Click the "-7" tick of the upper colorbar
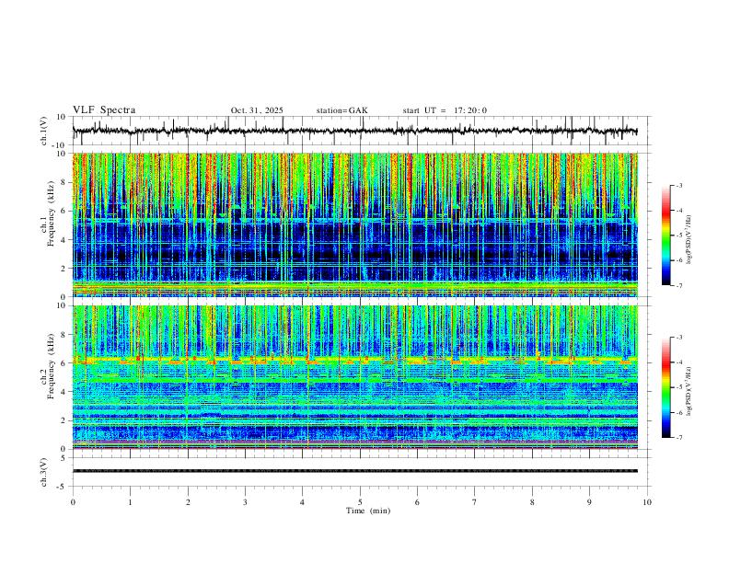Screen dimensions: 729x563 679,285
